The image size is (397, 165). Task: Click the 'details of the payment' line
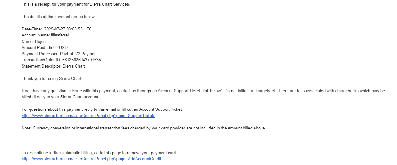coord(59,17)
